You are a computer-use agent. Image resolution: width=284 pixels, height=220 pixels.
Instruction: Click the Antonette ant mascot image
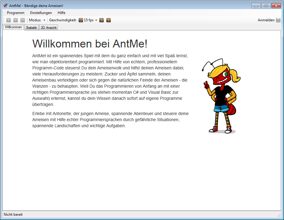pos(221,96)
